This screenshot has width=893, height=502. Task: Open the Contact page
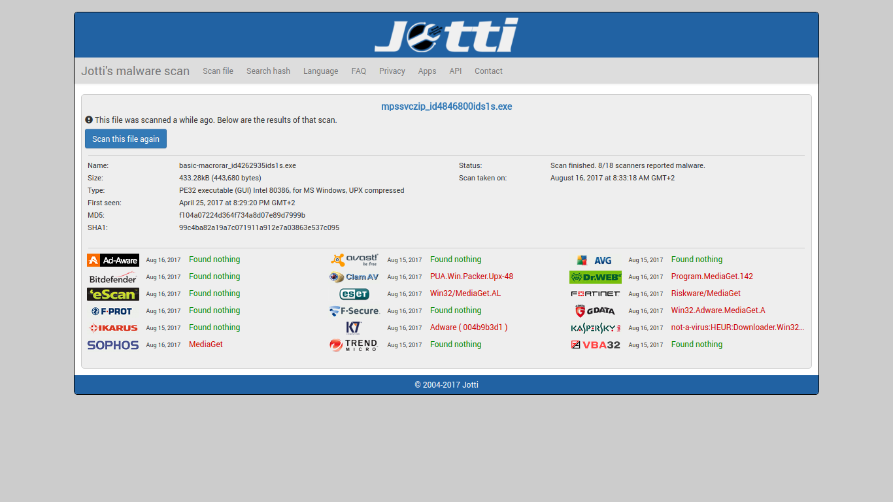pos(488,71)
